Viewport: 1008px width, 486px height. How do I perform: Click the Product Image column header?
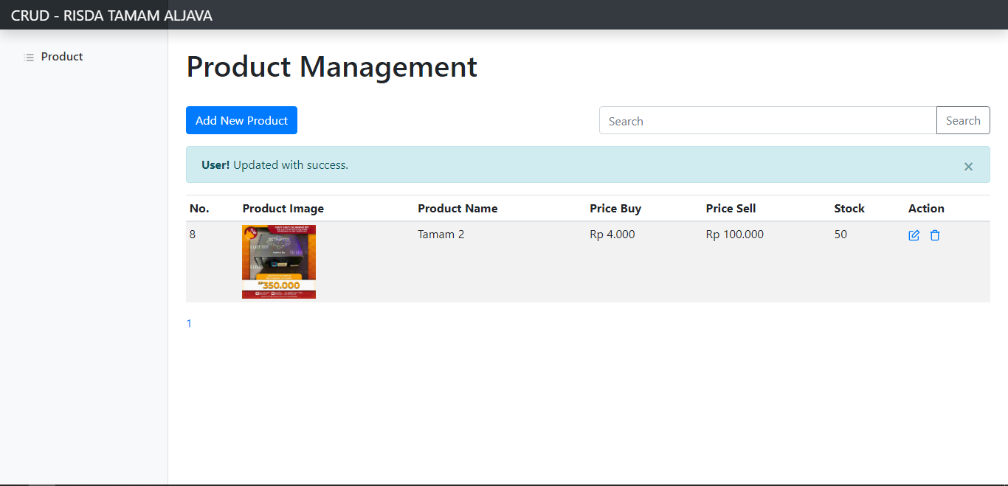[x=283, y=209]
